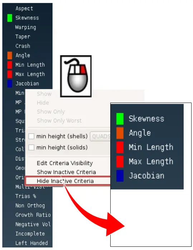This screenshot has width=193, height=250.
Task: Click the green Skewness swatch in the result panel
Action: point(120,119)
